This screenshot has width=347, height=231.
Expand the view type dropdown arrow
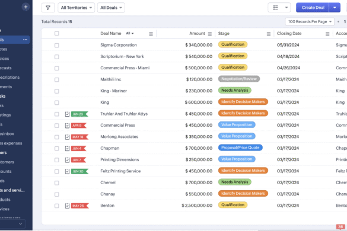click(x=286, y=8)
